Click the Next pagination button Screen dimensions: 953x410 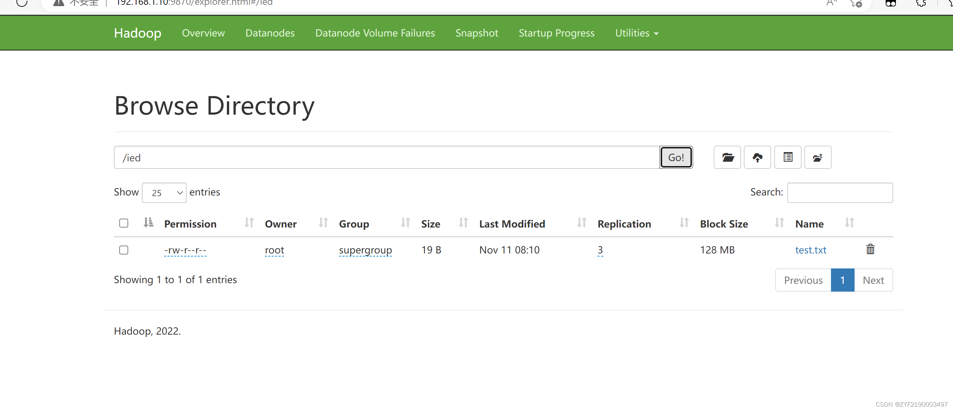coord(873,280)
